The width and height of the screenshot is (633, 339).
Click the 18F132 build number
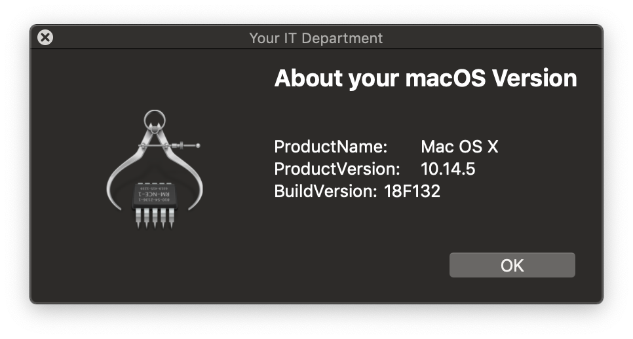coord(412,191)
